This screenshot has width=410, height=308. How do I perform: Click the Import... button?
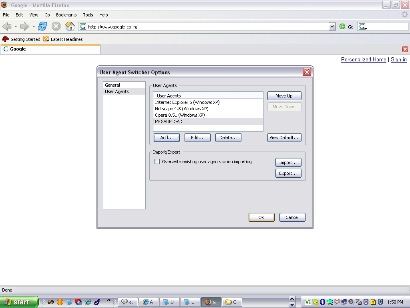pos(288,162)
